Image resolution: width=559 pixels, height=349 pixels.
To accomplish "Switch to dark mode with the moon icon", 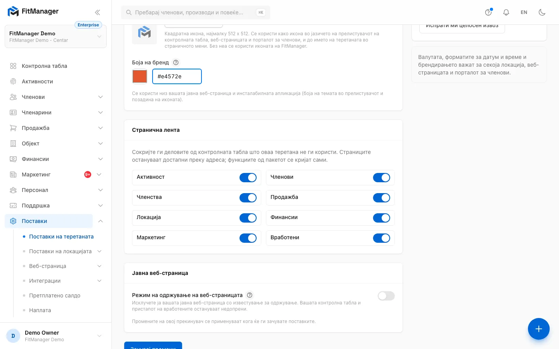I will click(542, 12).
